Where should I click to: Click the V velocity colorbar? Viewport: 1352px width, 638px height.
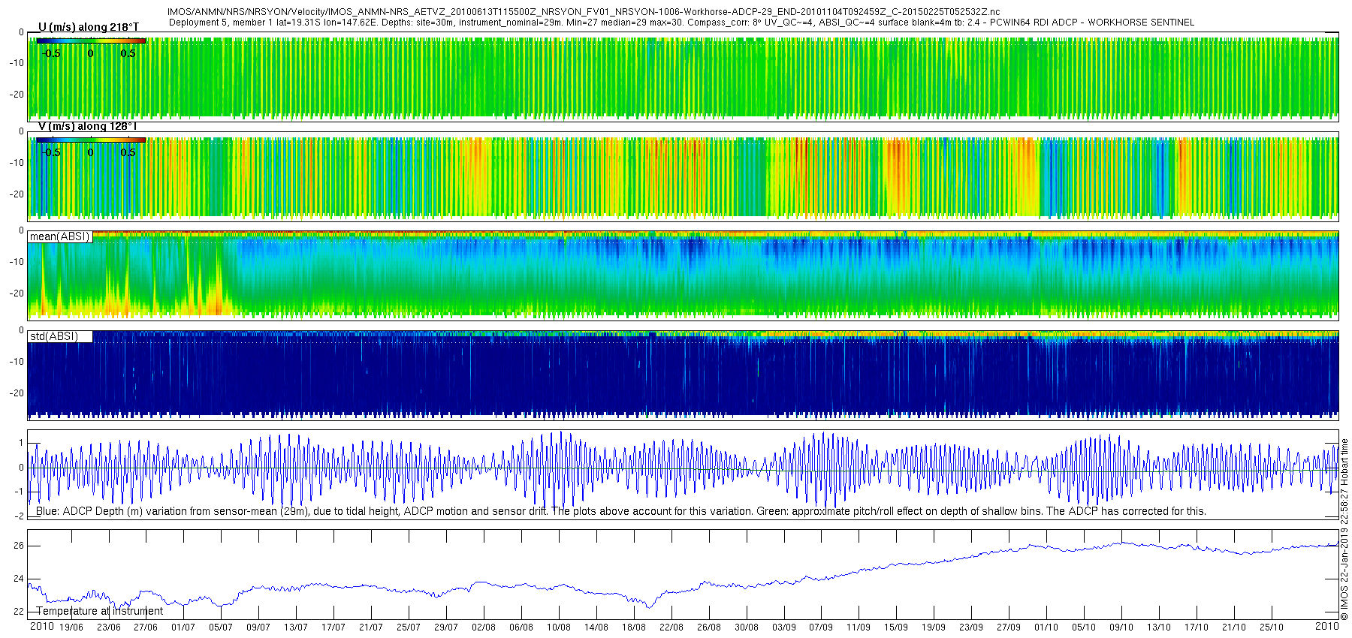[91, 140]
